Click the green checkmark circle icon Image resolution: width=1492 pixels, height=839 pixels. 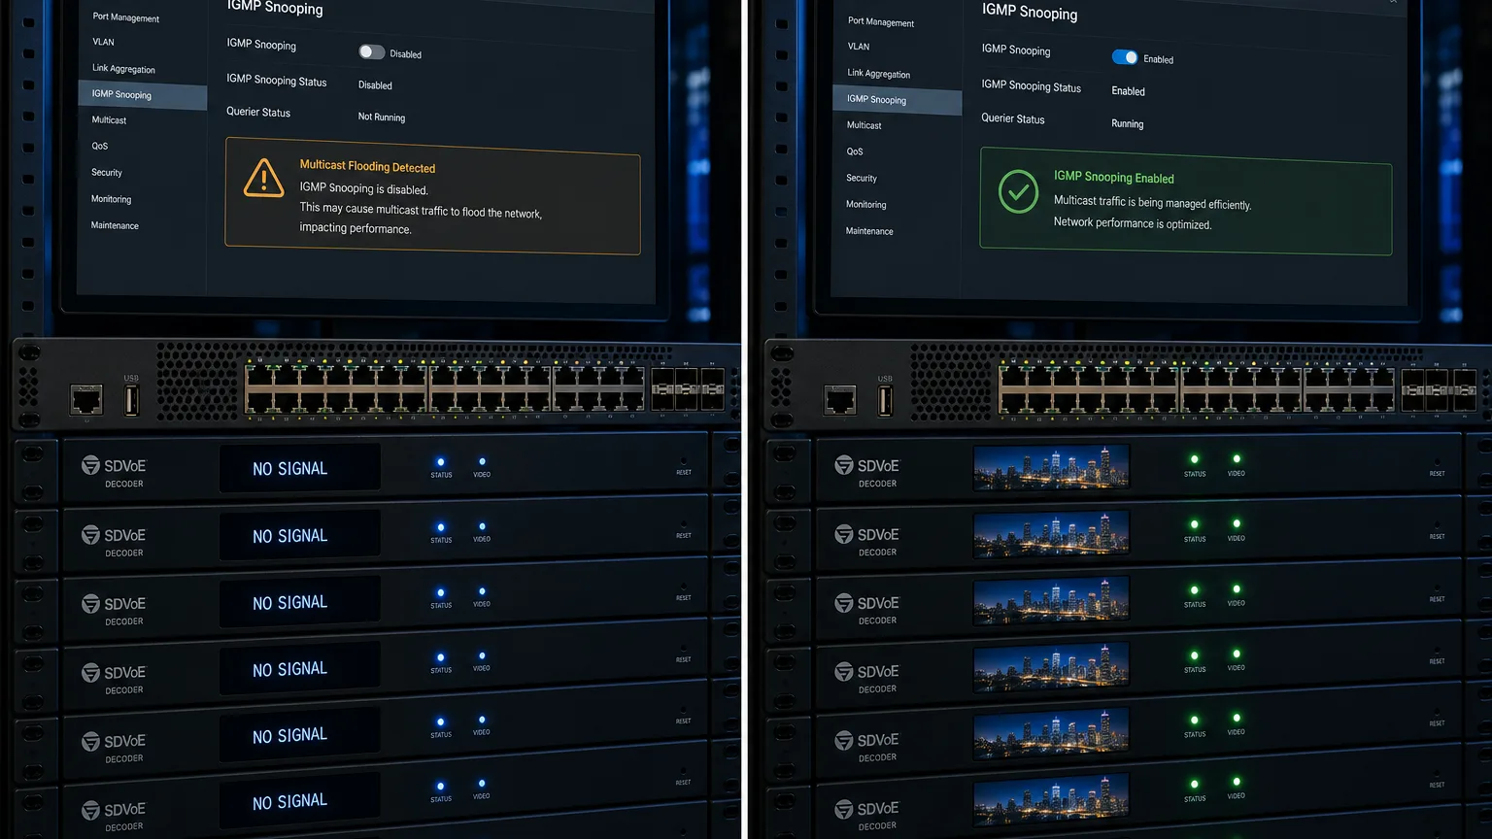coord(1018,192)
